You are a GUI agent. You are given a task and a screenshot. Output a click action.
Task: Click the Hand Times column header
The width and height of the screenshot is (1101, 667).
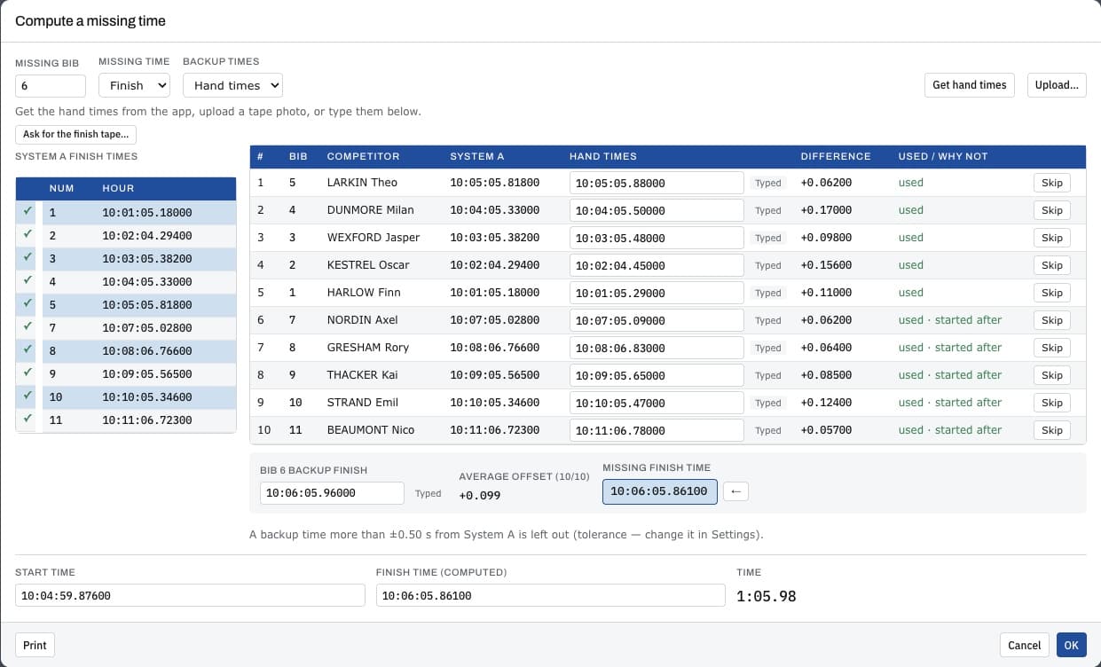tap(603, 156)
